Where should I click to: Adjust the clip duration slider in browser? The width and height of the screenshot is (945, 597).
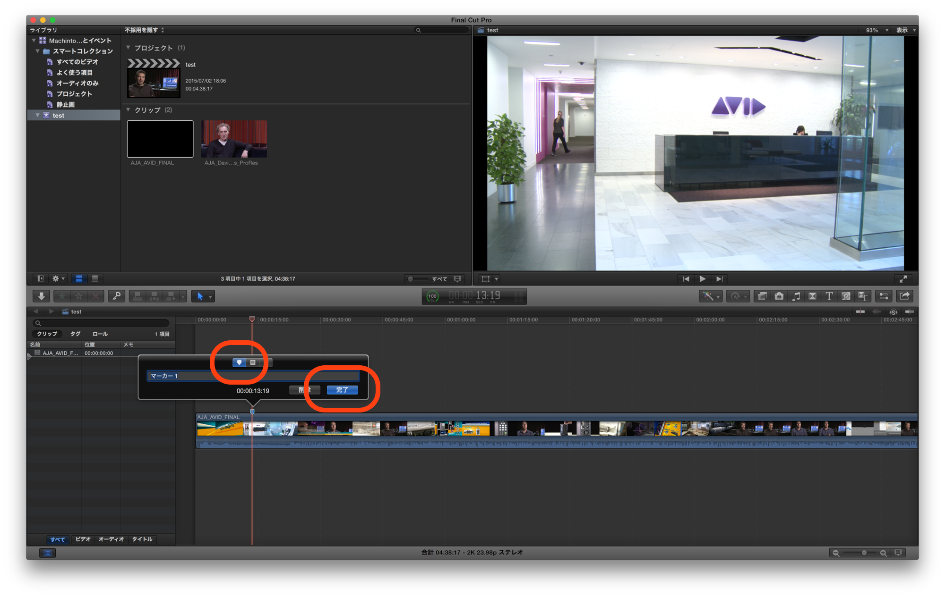(x=418, y=279)
